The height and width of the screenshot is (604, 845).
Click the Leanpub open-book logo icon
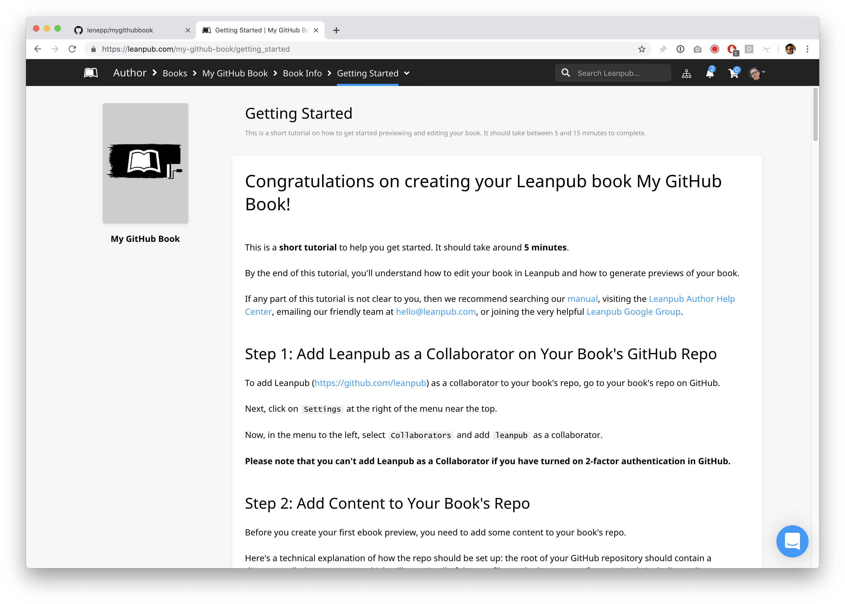coord(90,73)
